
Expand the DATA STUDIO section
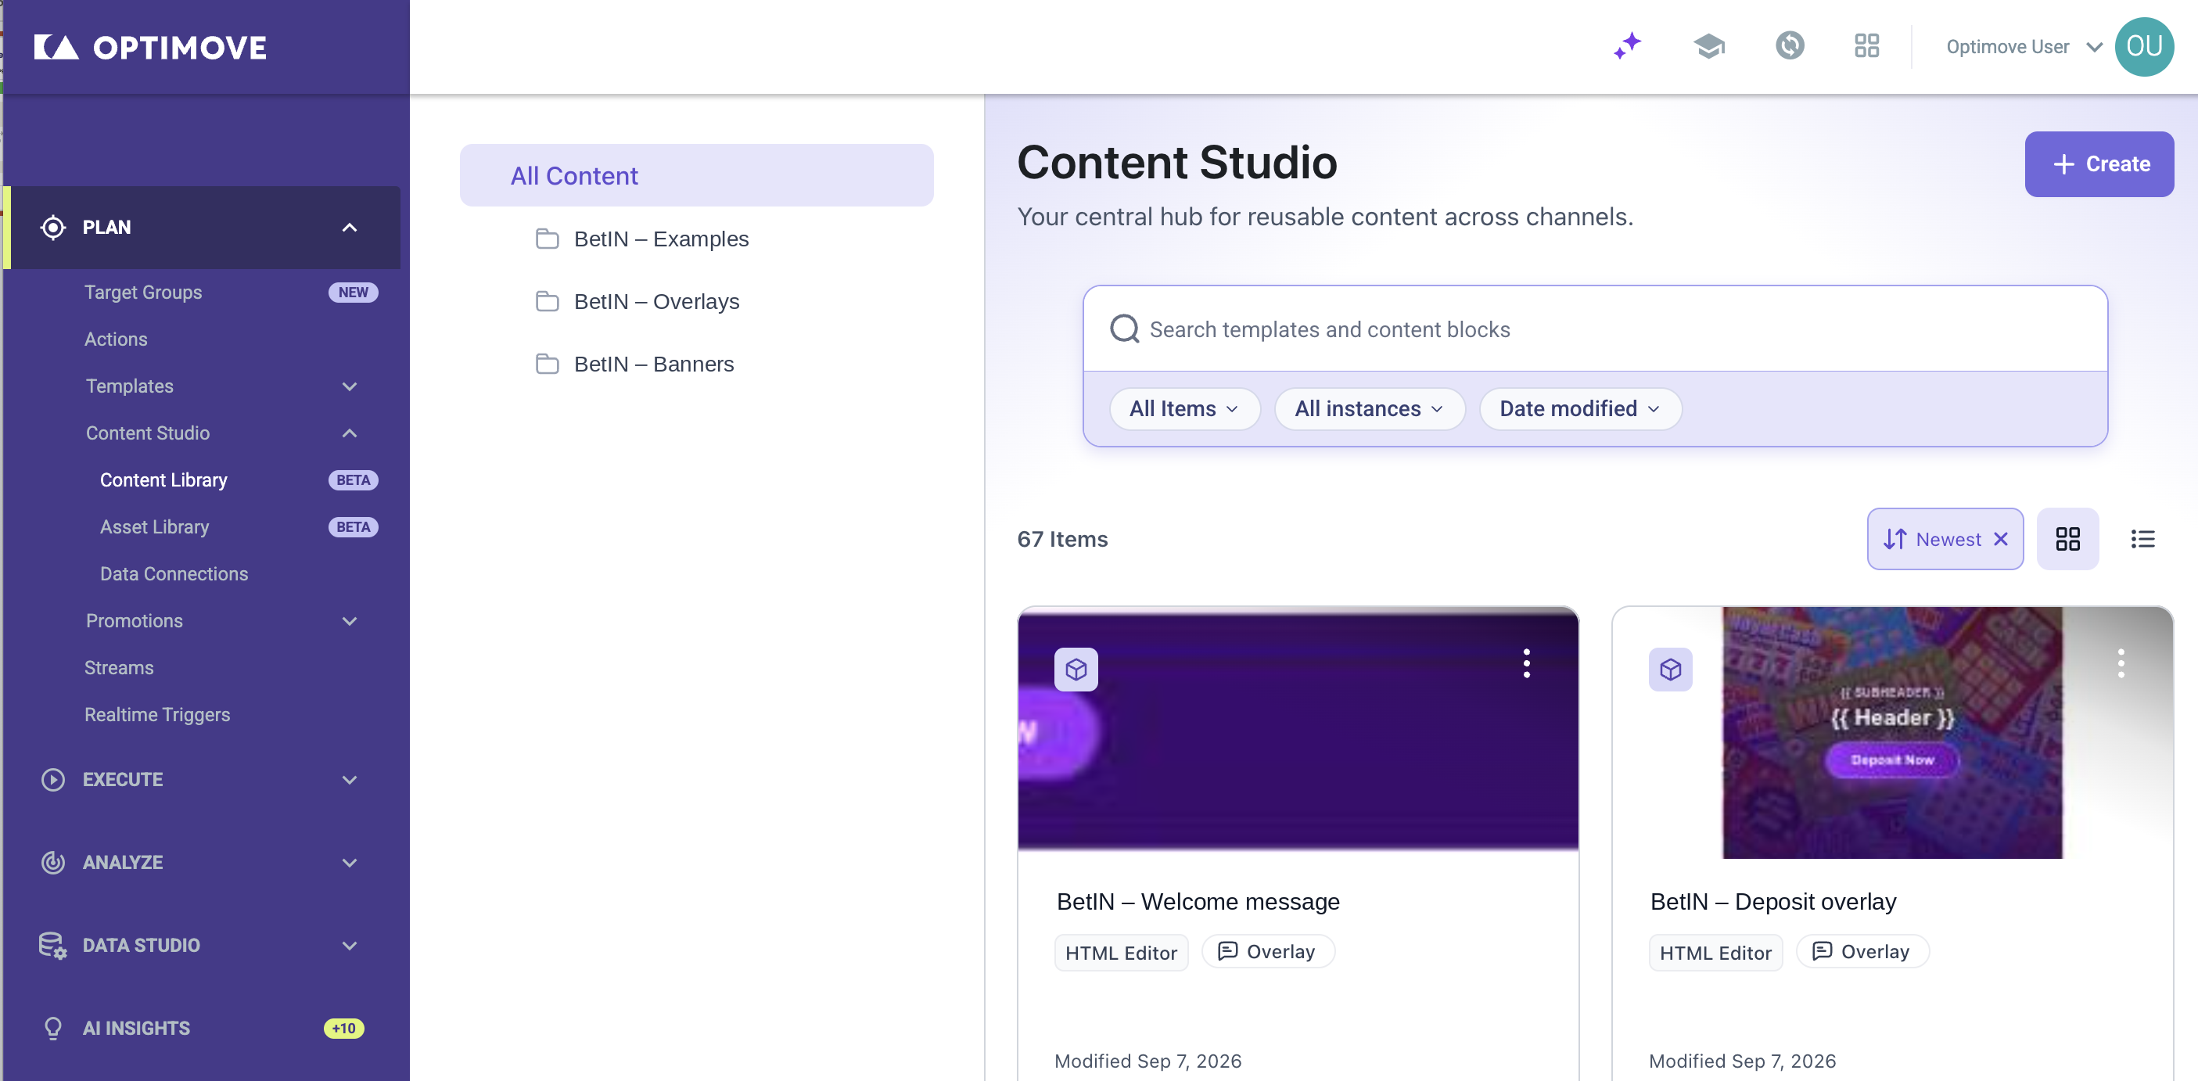[349, 946]
